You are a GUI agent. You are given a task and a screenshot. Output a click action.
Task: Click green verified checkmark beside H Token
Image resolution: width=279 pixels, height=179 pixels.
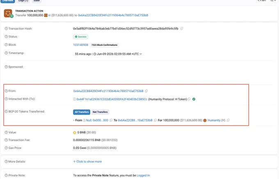(x=194, y=99)
